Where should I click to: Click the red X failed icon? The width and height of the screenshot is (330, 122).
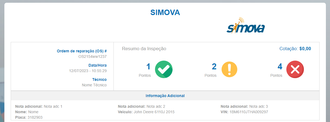click(295, 70)
